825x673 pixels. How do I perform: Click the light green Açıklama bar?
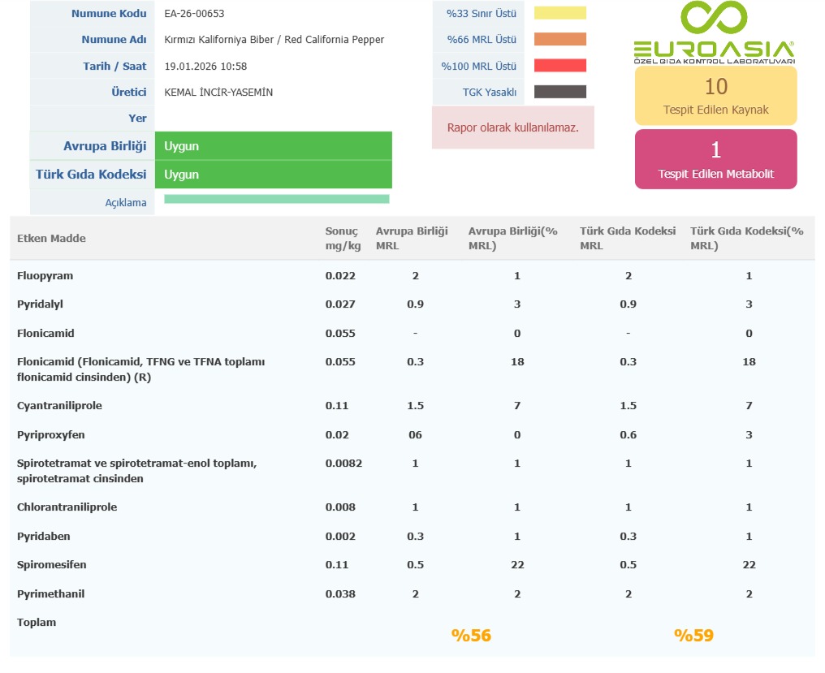coord(276,199)
